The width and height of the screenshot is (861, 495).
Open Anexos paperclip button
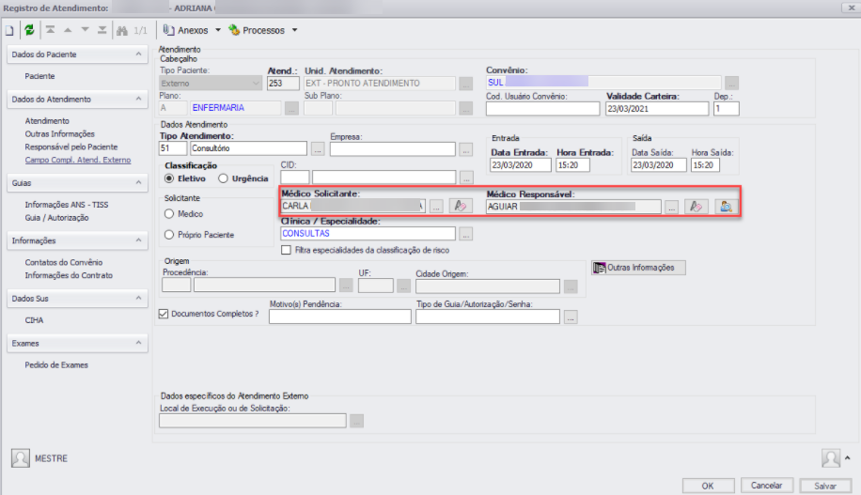(185, 30)
